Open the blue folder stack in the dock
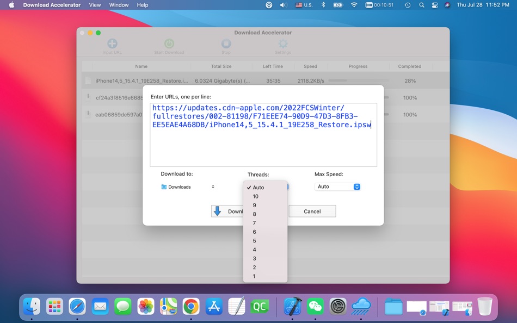Viewport: 517px width, 323px height. (x=393, y=307)
